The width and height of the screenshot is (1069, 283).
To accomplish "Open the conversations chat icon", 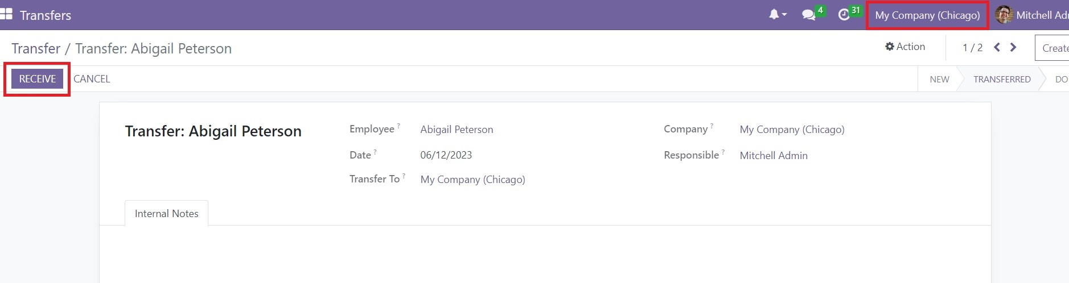I will pyautogui.click(x=809, y=15).
